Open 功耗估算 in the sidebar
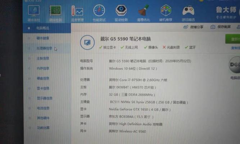This screenshot has height=144, width=240. click(x=47, y=128)
